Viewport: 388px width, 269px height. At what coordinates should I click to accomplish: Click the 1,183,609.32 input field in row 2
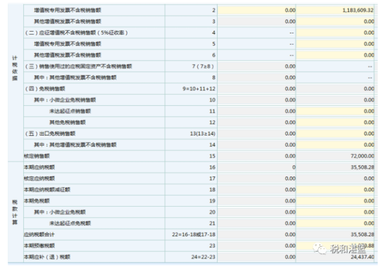click(335, 10)
